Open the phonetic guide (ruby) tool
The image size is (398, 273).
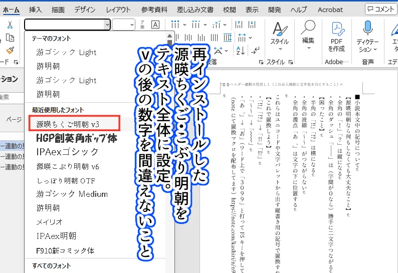click(142, 25)
